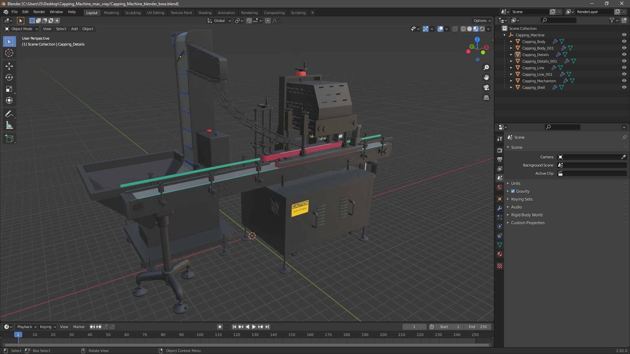
Task: Open the Tool properties tab
Action: (x=500, y=139)
